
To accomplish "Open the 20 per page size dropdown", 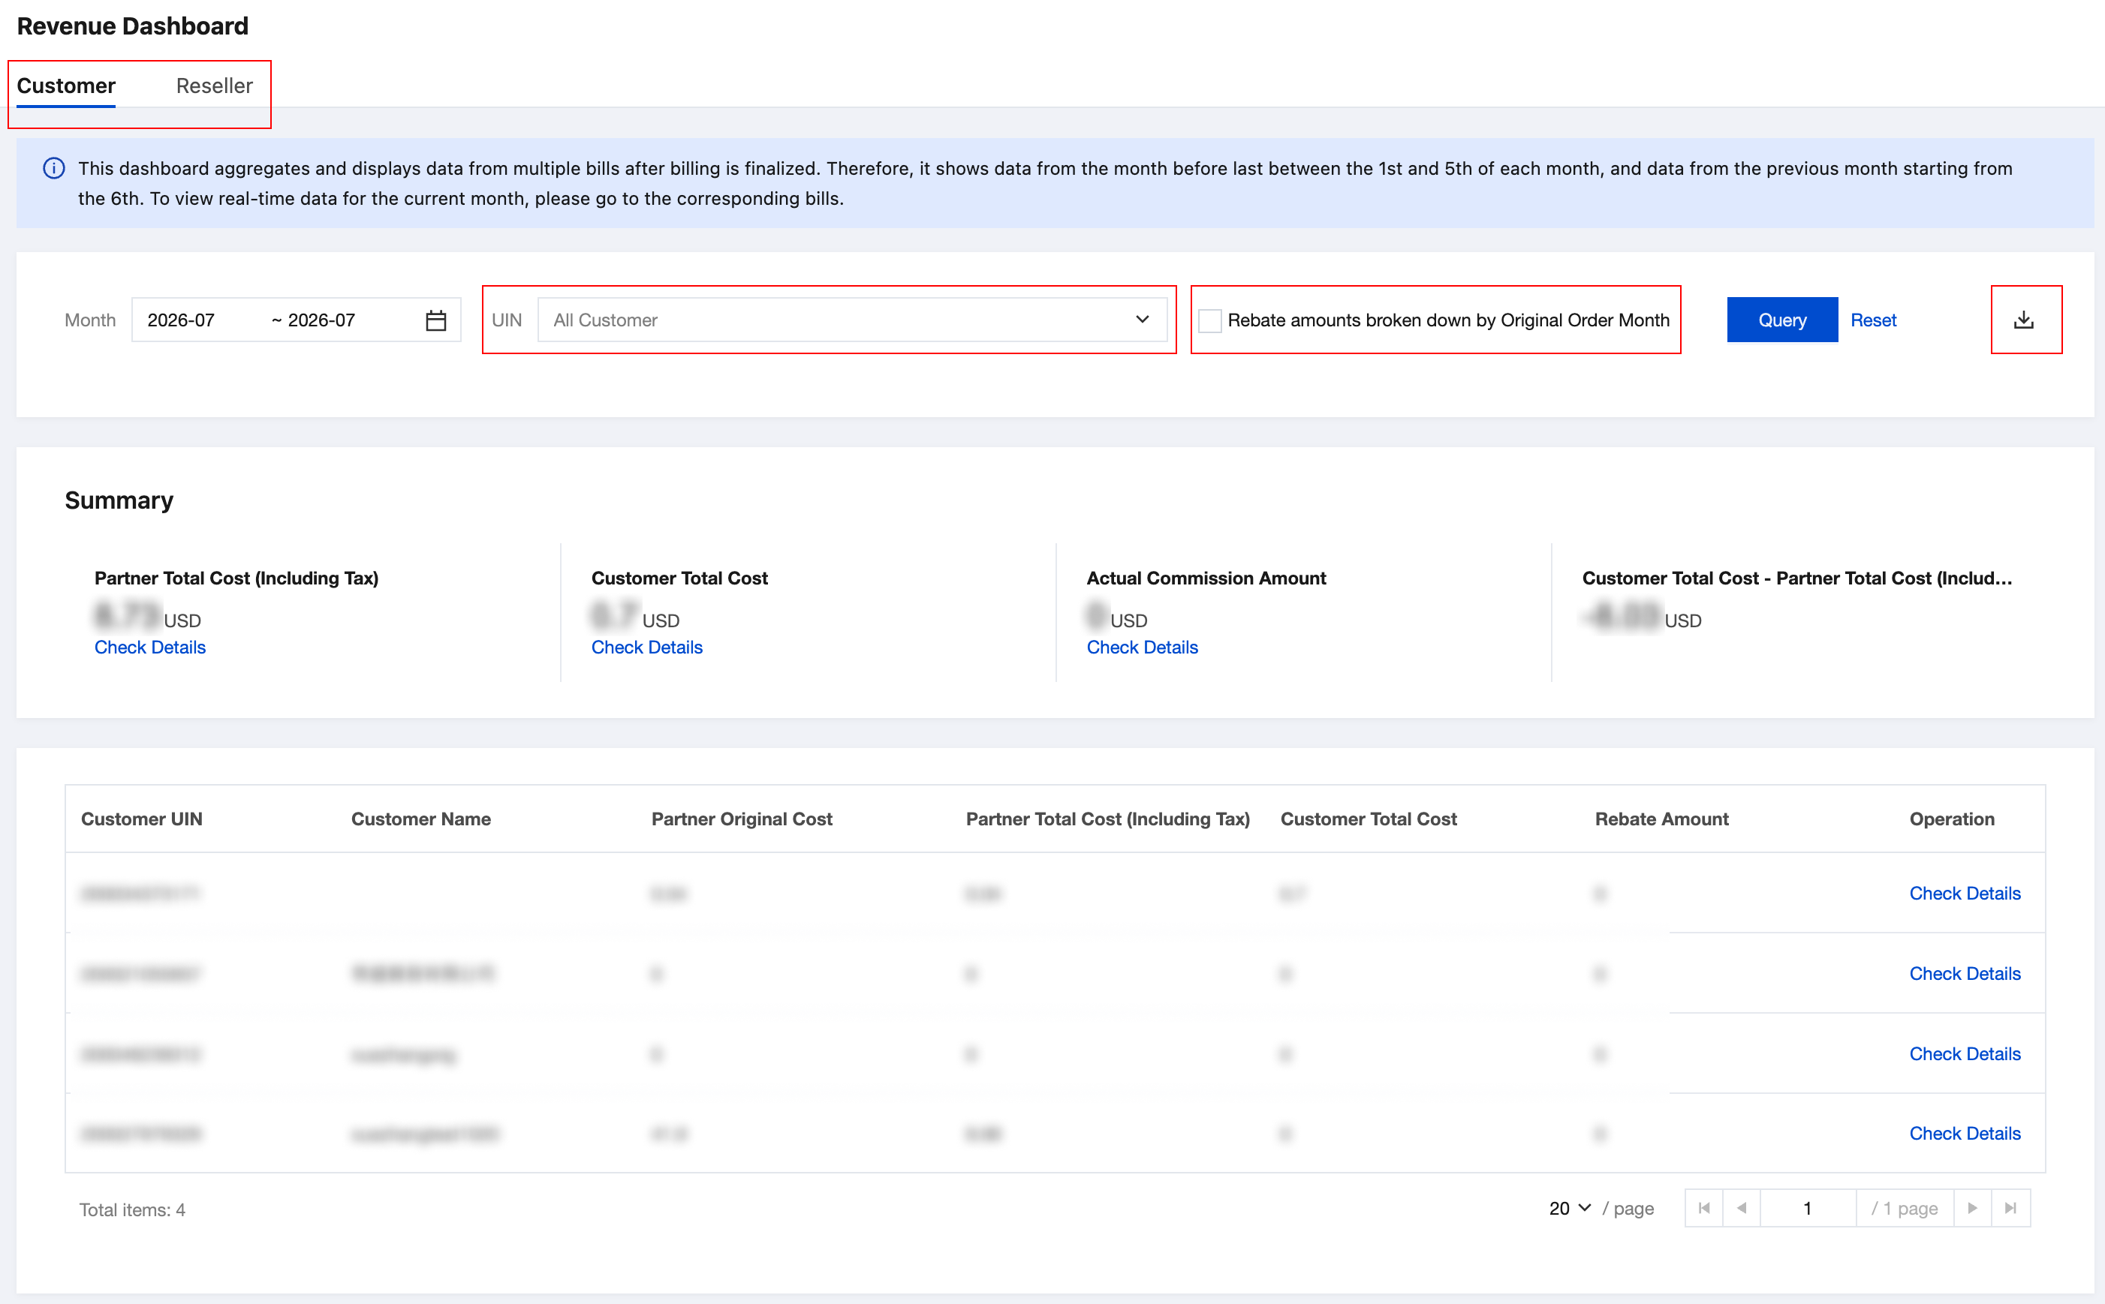I will point(1569,1208).
